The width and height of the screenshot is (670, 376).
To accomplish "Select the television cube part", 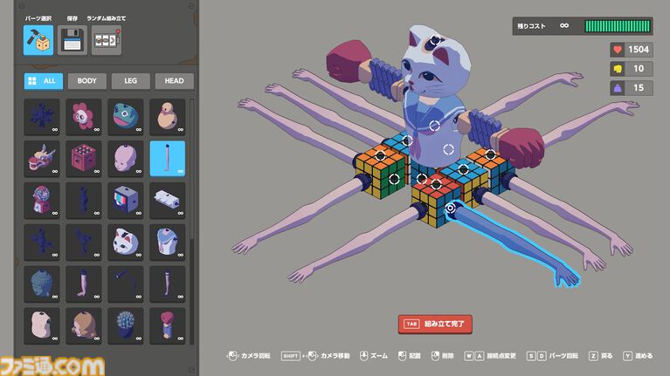I will click(x=126, y=201).
